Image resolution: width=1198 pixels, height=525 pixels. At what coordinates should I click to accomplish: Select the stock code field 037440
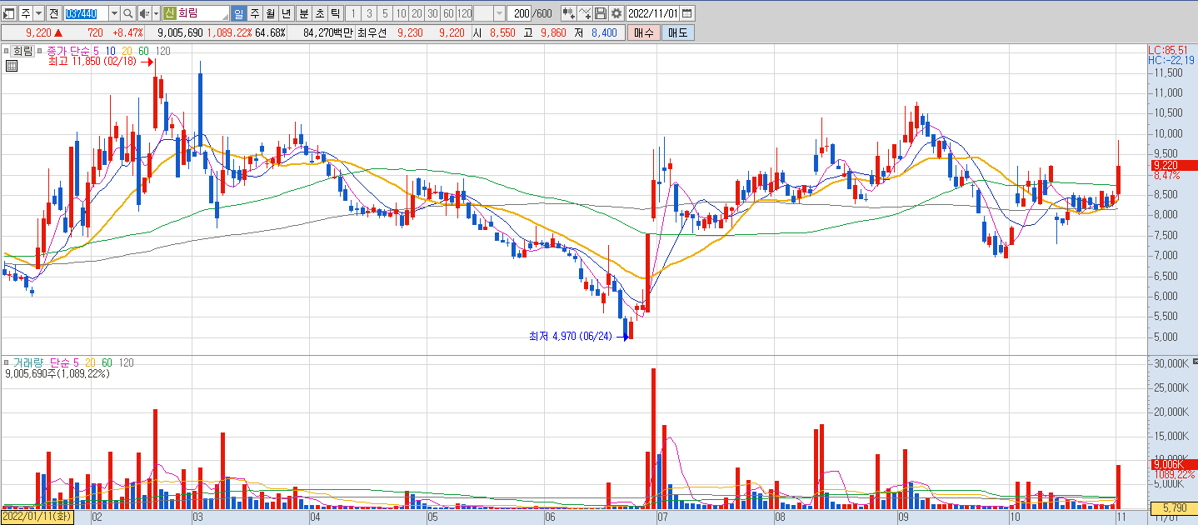(86, 13)
